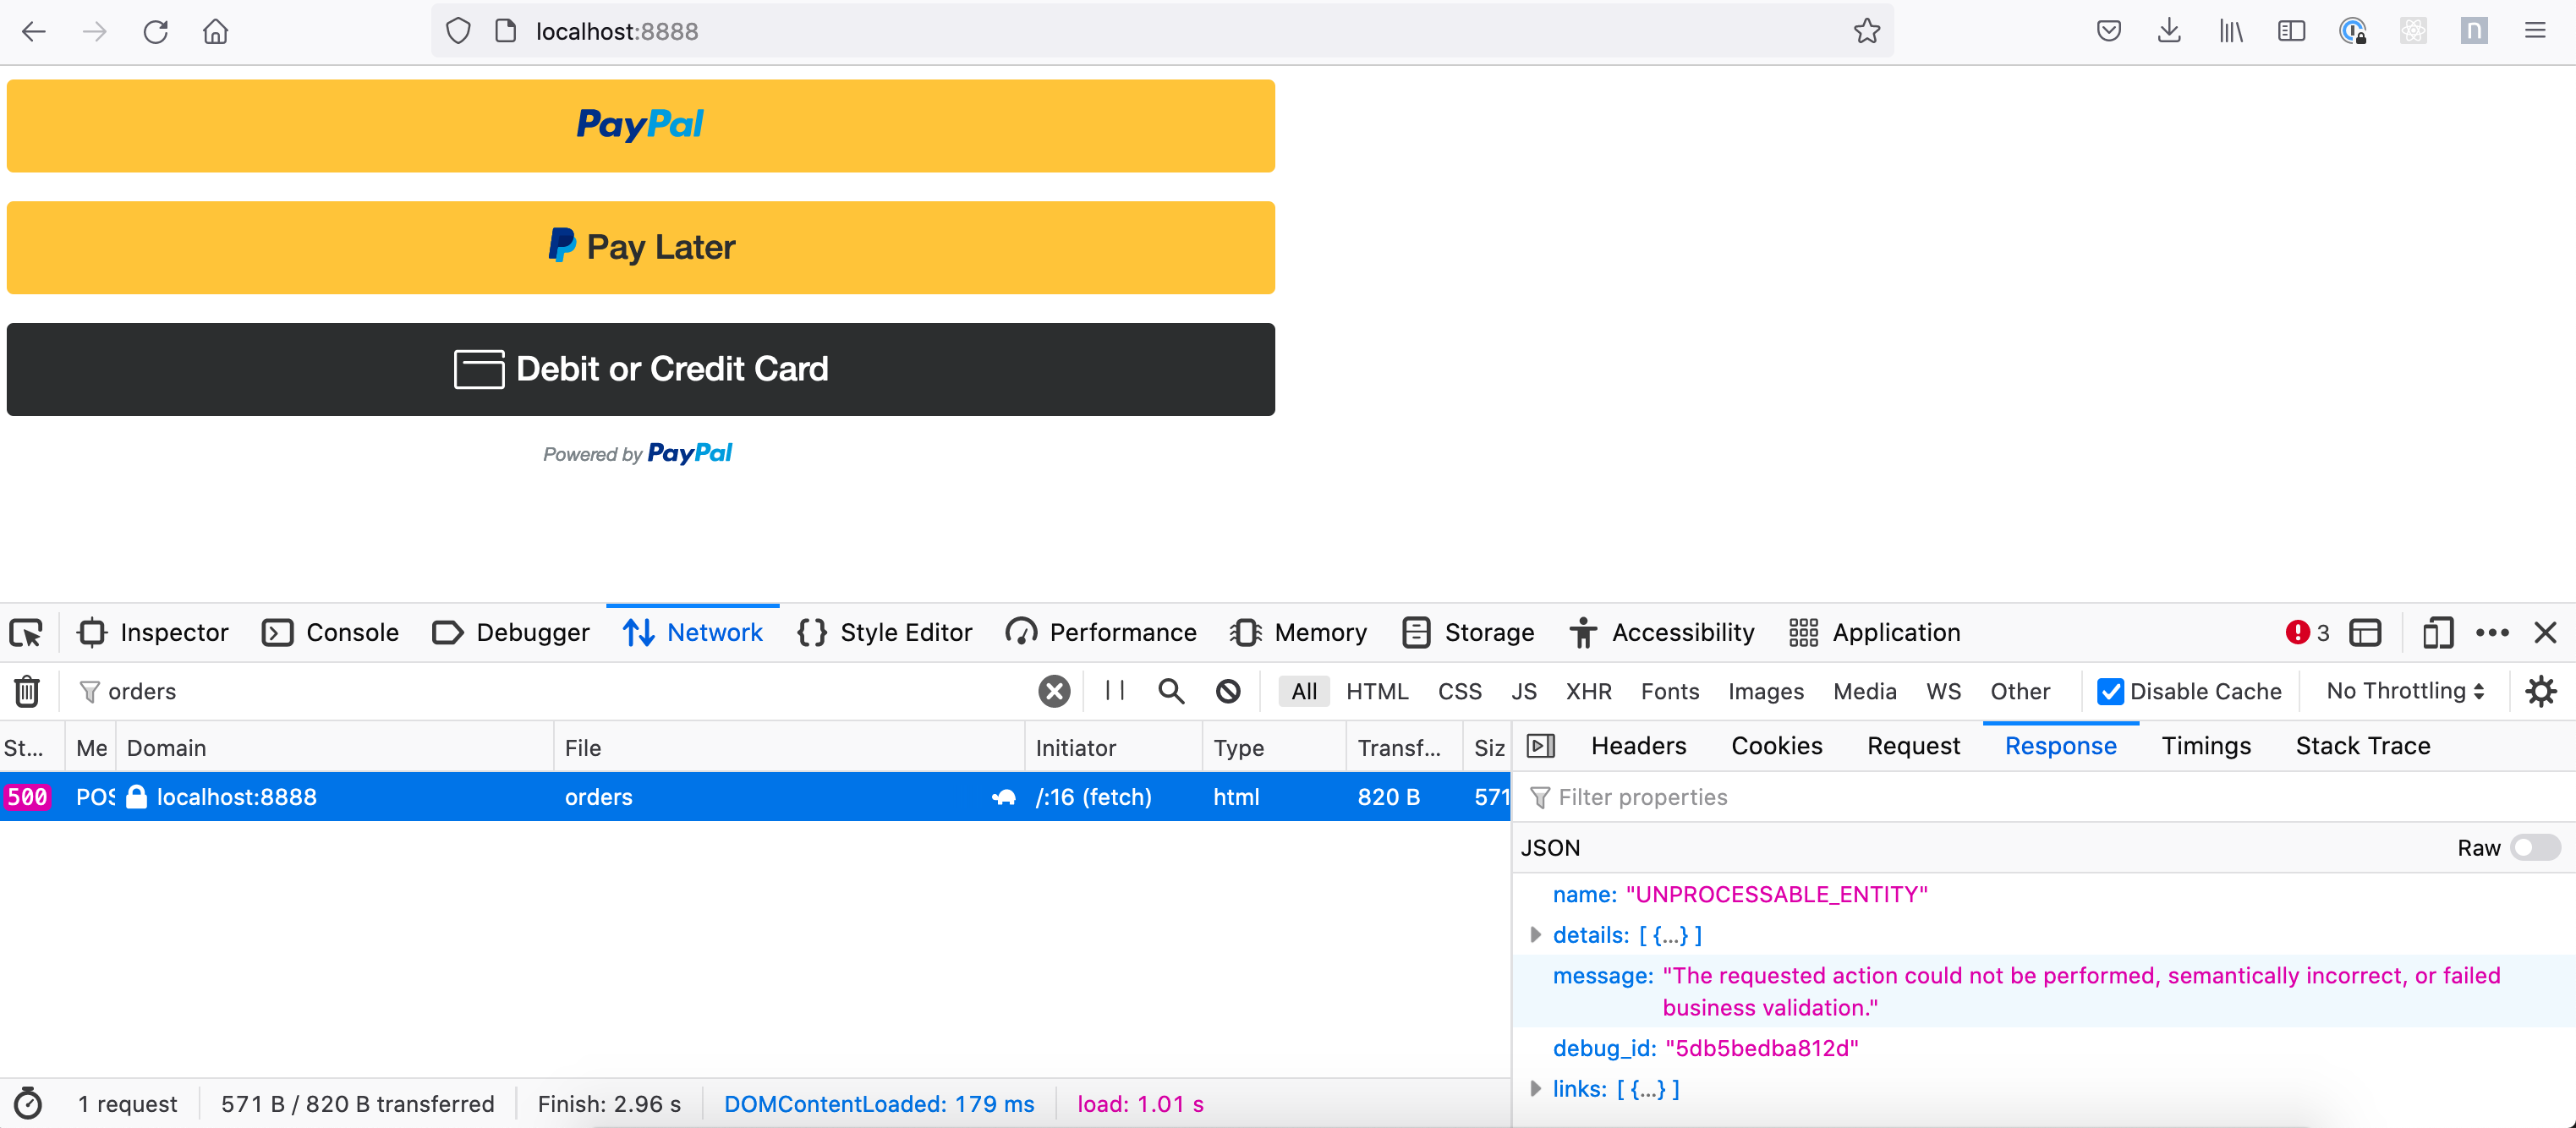
Task: Filter requests by Media
Action: pos(1864,692)
